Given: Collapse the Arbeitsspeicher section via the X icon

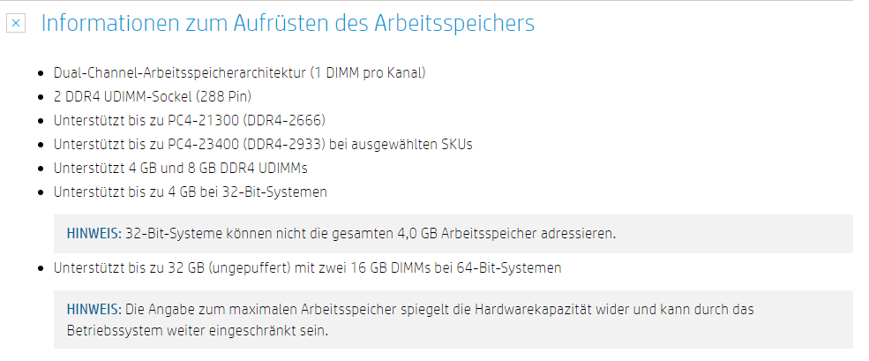Looking at the screenshot, I should 16,23.
